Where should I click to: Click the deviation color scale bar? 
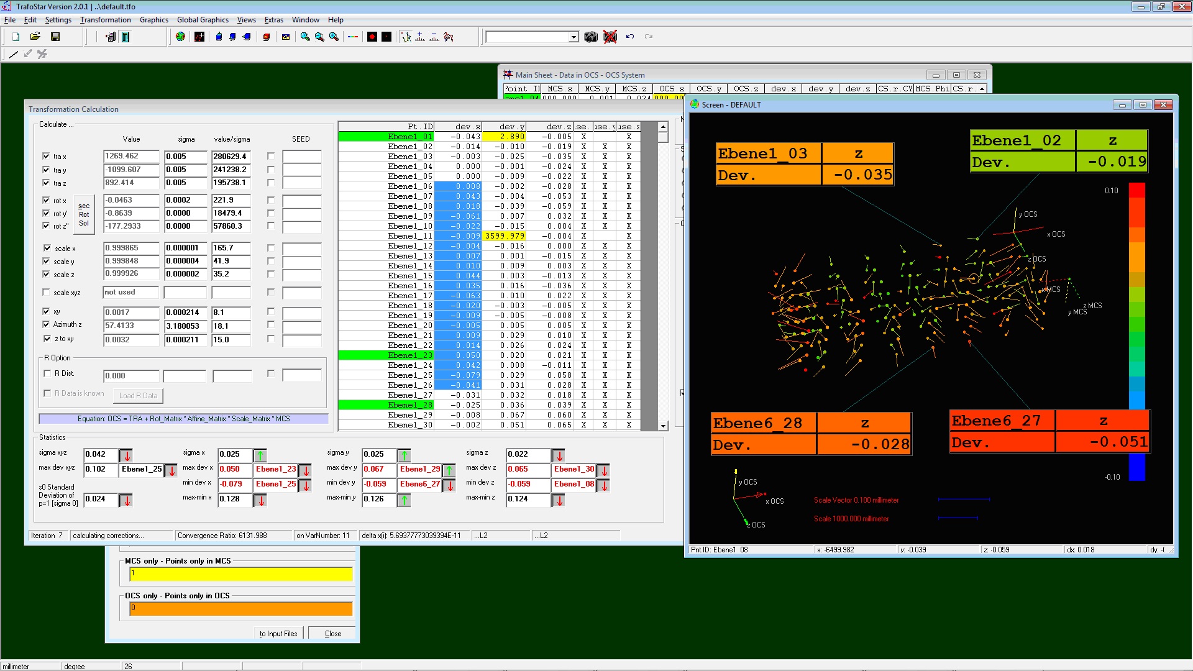(x=1136, y=331)
